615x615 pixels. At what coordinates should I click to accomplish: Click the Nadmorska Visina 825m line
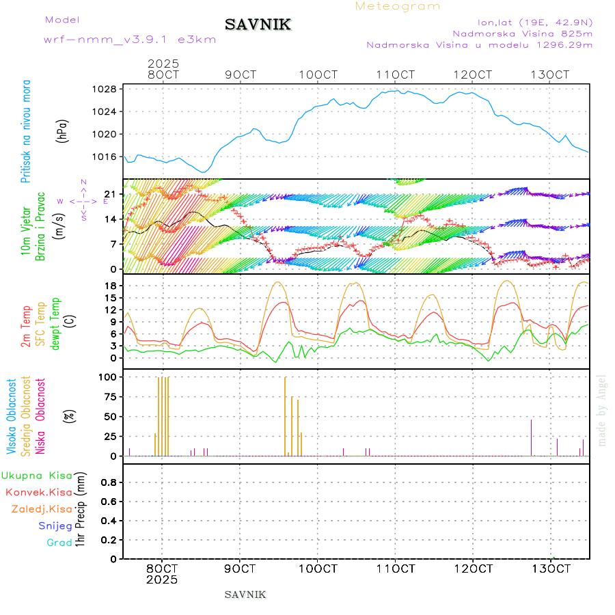(x=522, y=33)
